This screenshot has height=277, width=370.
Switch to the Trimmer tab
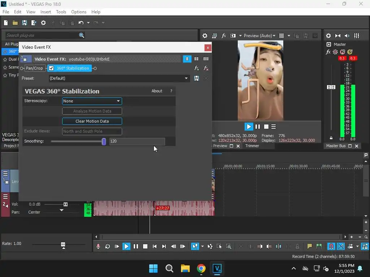point(252,146)
